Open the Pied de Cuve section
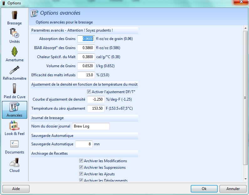The image size is (249, 195). point(14,91)
